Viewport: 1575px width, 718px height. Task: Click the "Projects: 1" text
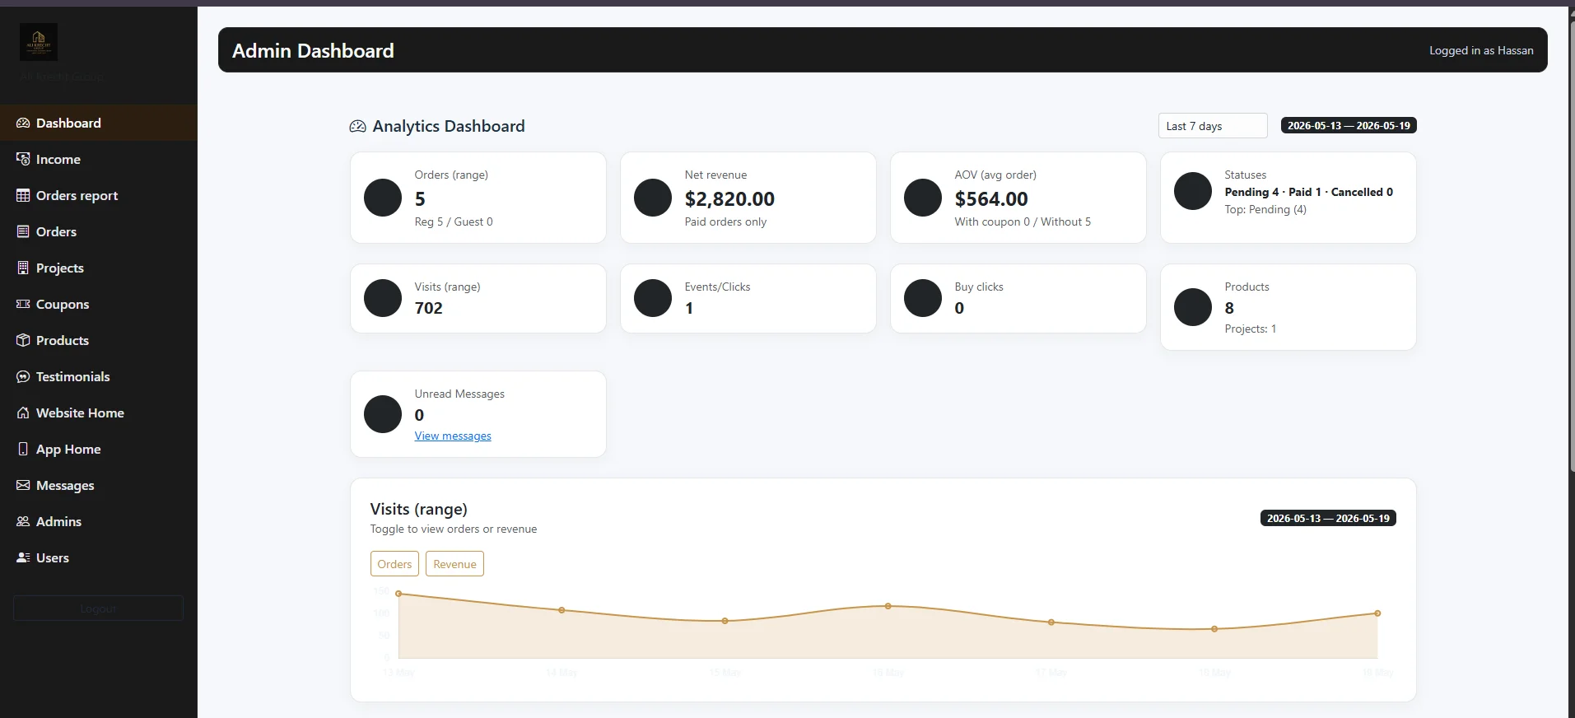(1250, 329)
